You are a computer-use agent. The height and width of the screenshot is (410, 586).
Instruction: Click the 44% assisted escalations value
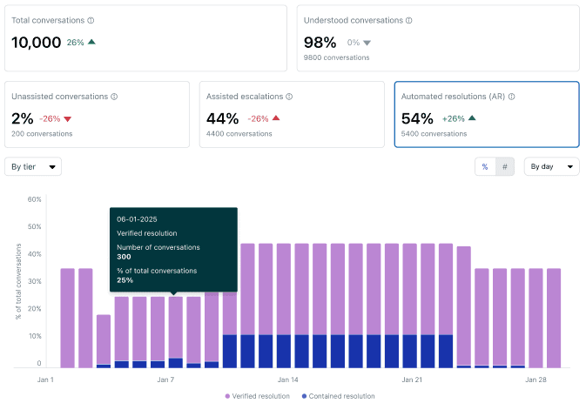click(222, 118)
